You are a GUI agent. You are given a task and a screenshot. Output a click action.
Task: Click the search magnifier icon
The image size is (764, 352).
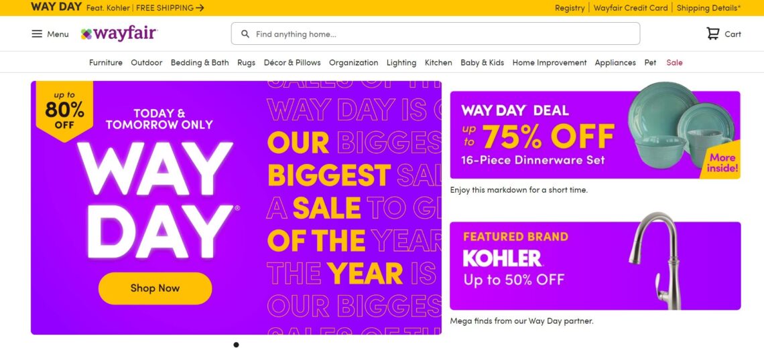pyautogui.click(x=245, y=34)
